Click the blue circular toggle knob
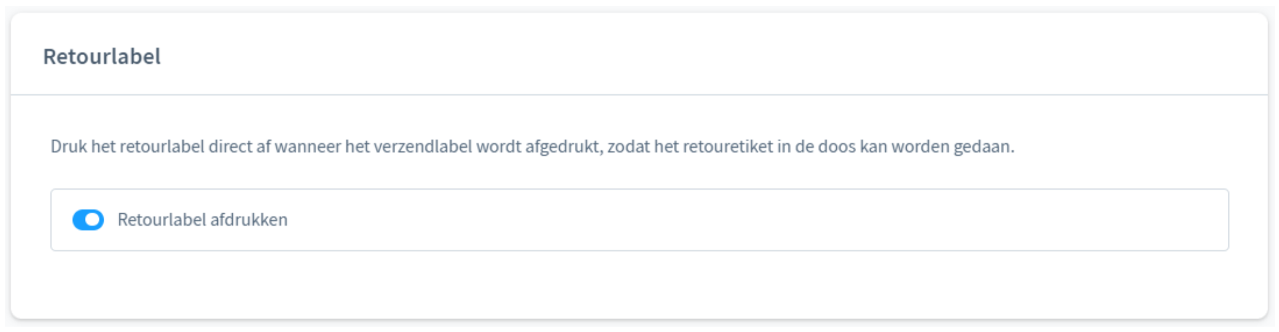Viewport: 1279px width, 332px height. [x=92, y=220]
